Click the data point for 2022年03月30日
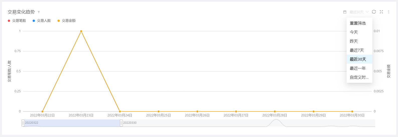Image resolution: width=398 pixels, height=137 pixels. [352, 111]
